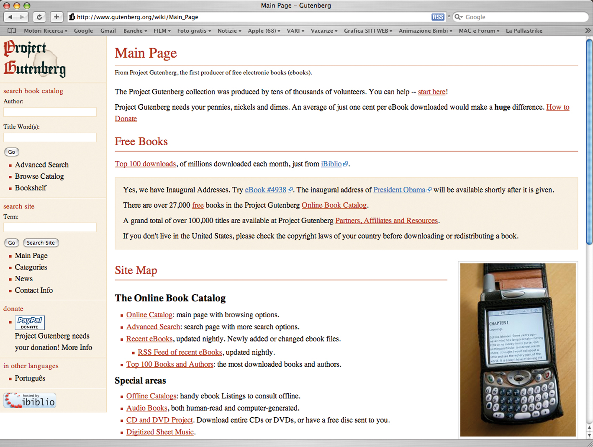This screenshot has height=447, width=593.
Task: Click the Project Gutenberg logo
Action: coord(35,59)
